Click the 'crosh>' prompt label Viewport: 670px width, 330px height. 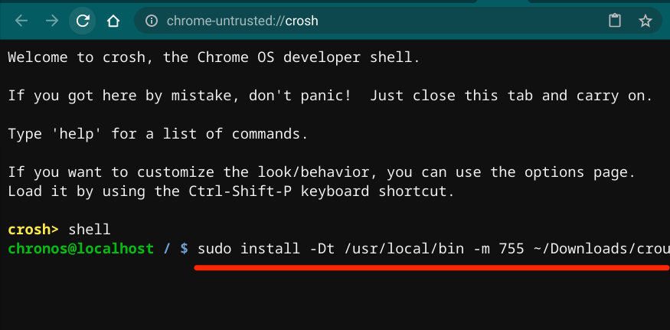tap(34, 229)
